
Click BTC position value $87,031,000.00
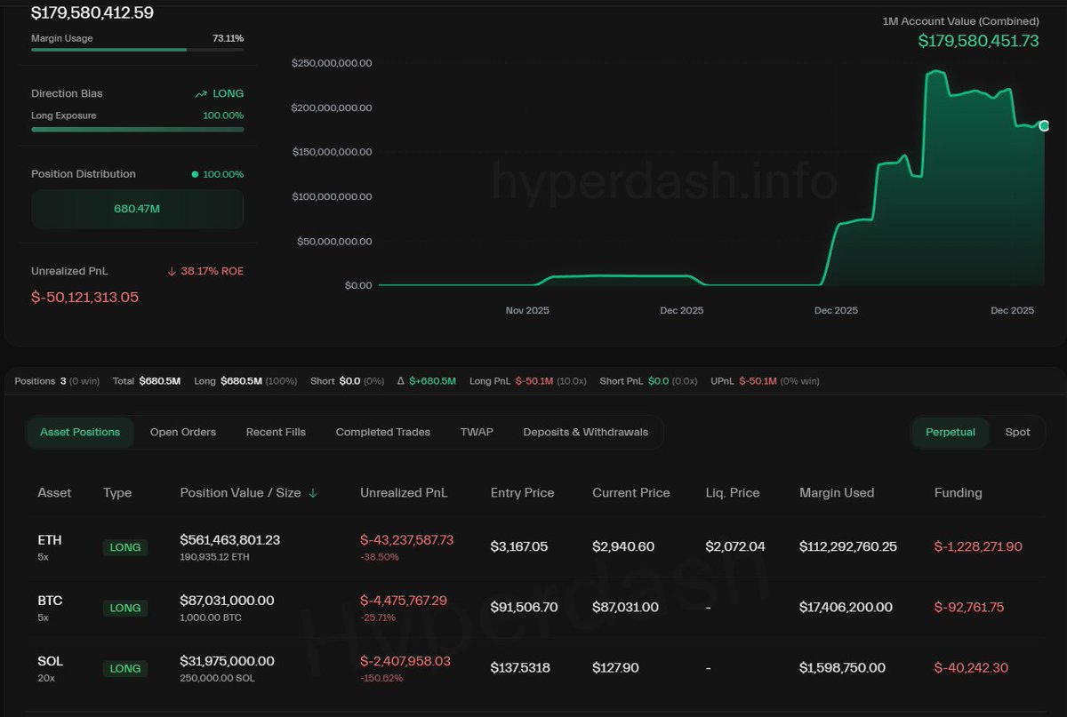[x=227, y=601]
